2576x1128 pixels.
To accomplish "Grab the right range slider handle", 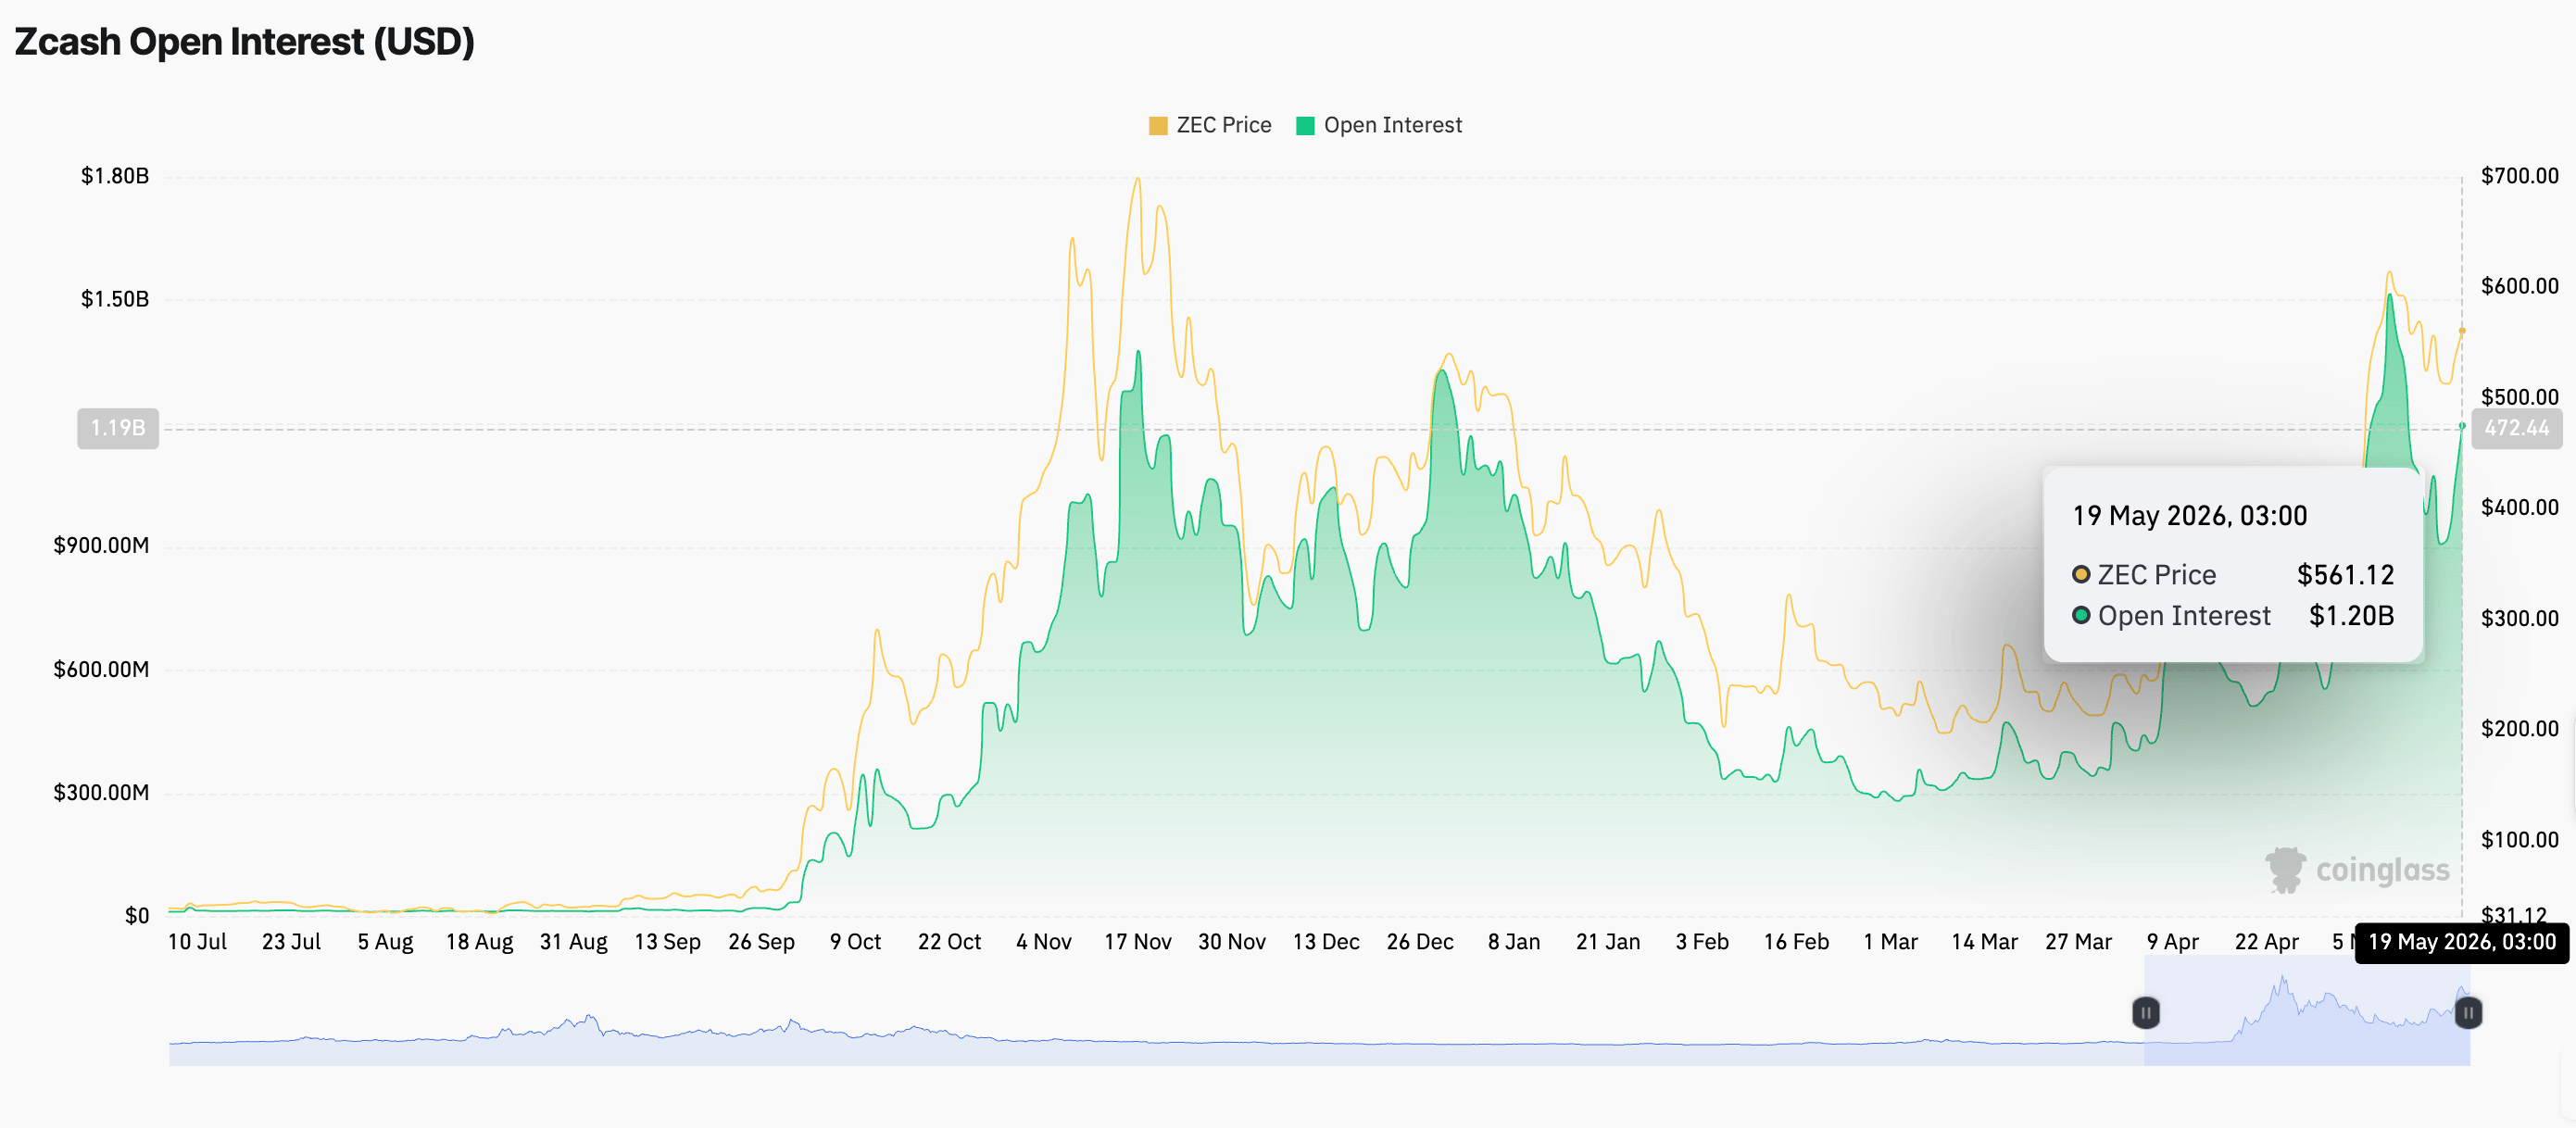I will [x=2468, y=1013].
